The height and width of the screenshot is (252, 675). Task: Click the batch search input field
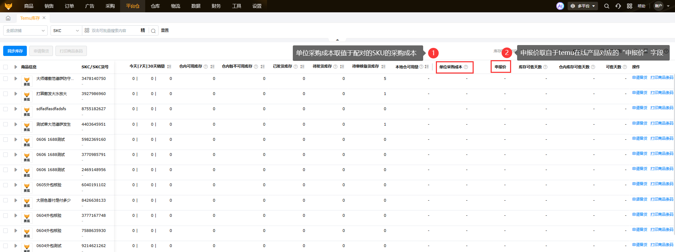pos(113,31)
